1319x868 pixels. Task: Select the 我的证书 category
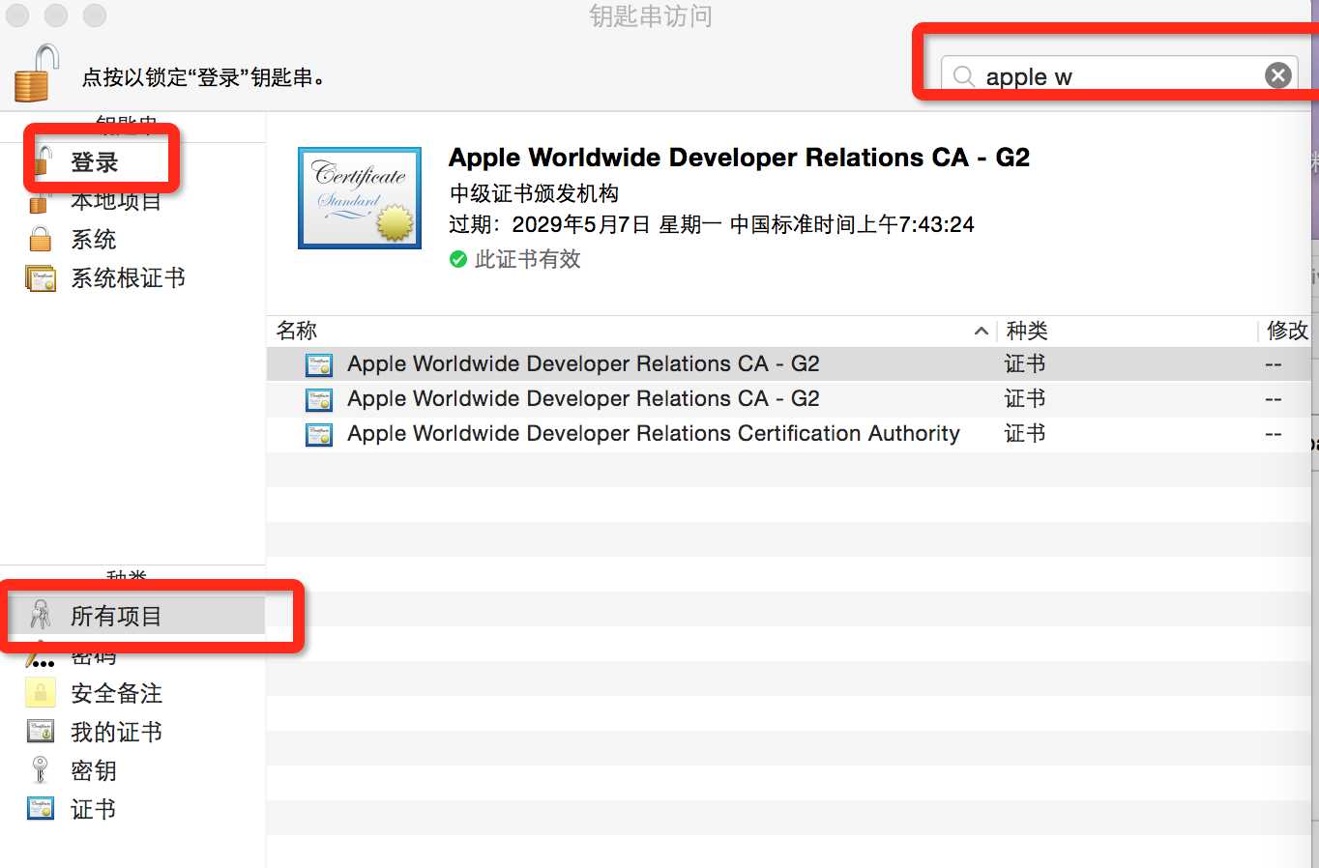[x=116, y=732]
